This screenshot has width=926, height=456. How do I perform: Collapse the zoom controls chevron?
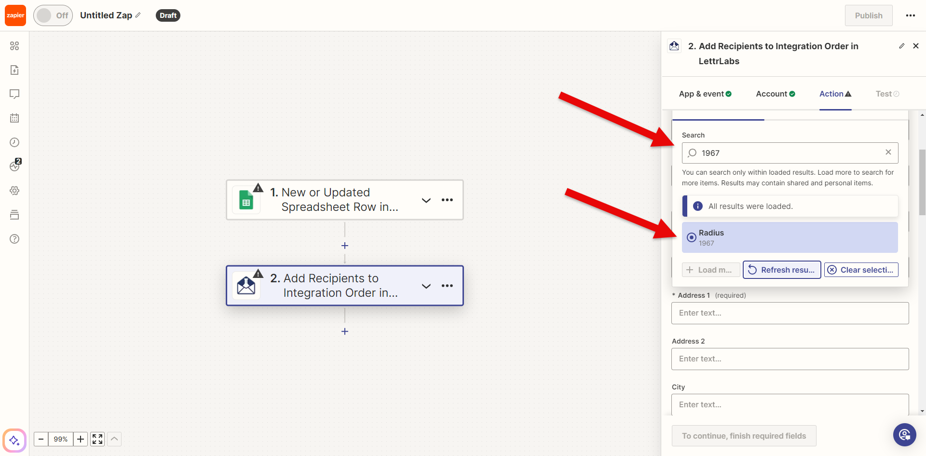[x=114, y=439]
